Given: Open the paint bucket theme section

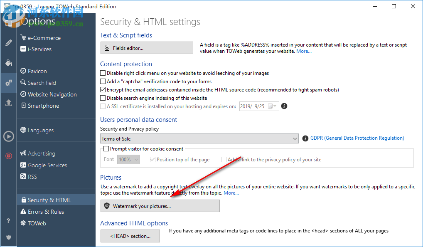Looking at the screenshot, I should 8,63.
